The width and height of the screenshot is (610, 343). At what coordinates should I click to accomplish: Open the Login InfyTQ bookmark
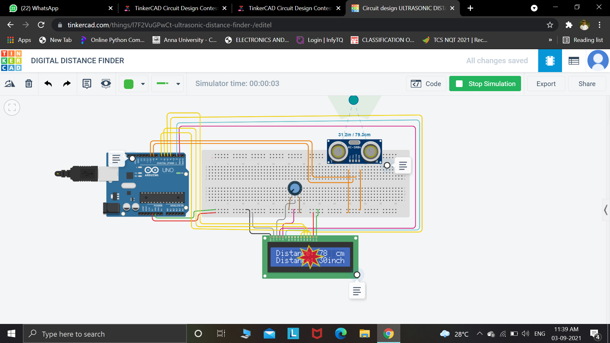coord(320,40)
